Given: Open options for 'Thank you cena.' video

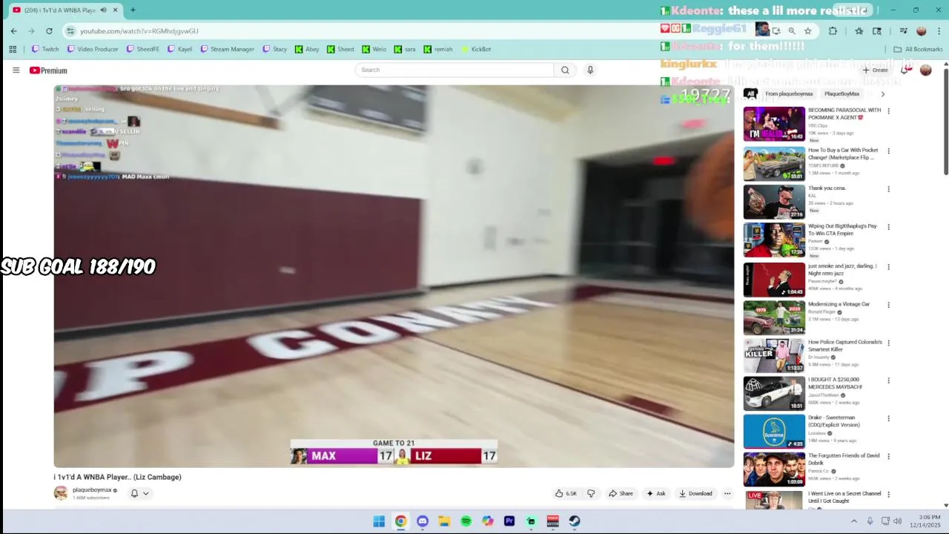Looking at the screenshot, I should [x=888, y=189].
